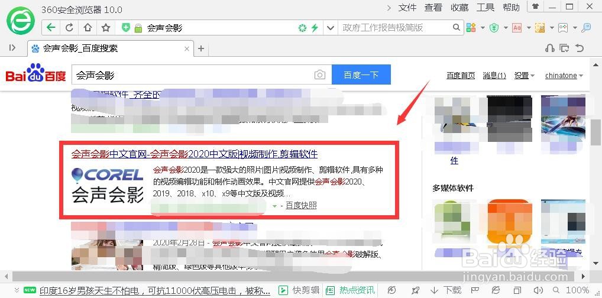
Task: View site certificate via padlock icon
Action: 138,28
